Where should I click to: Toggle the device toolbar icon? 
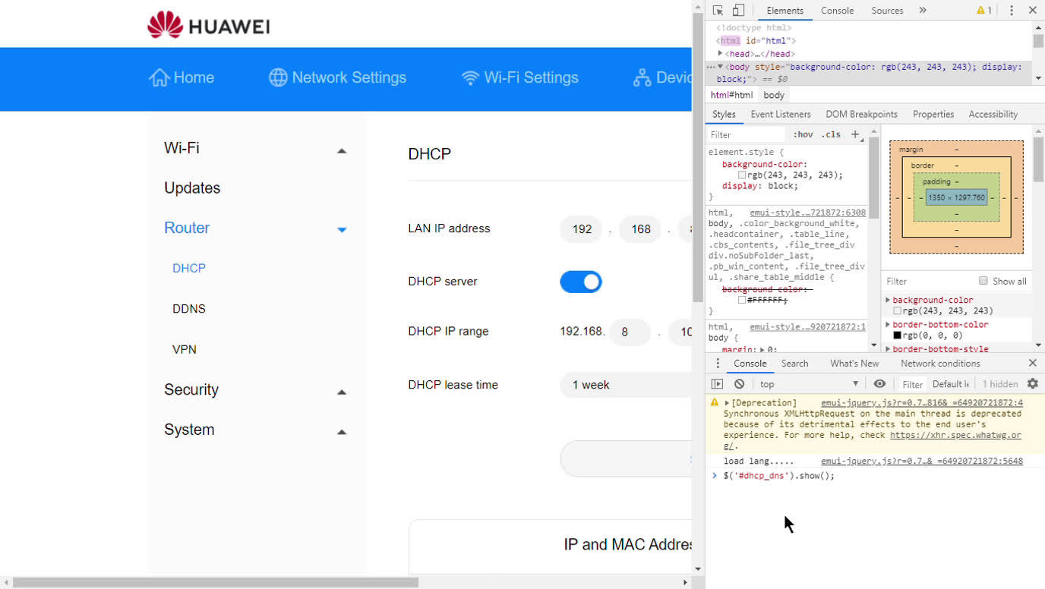(738, 11)
